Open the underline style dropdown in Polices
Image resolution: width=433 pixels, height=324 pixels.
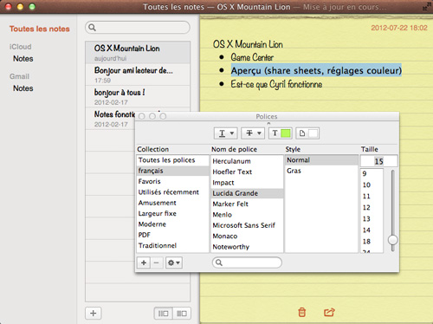tap(226, 133)
